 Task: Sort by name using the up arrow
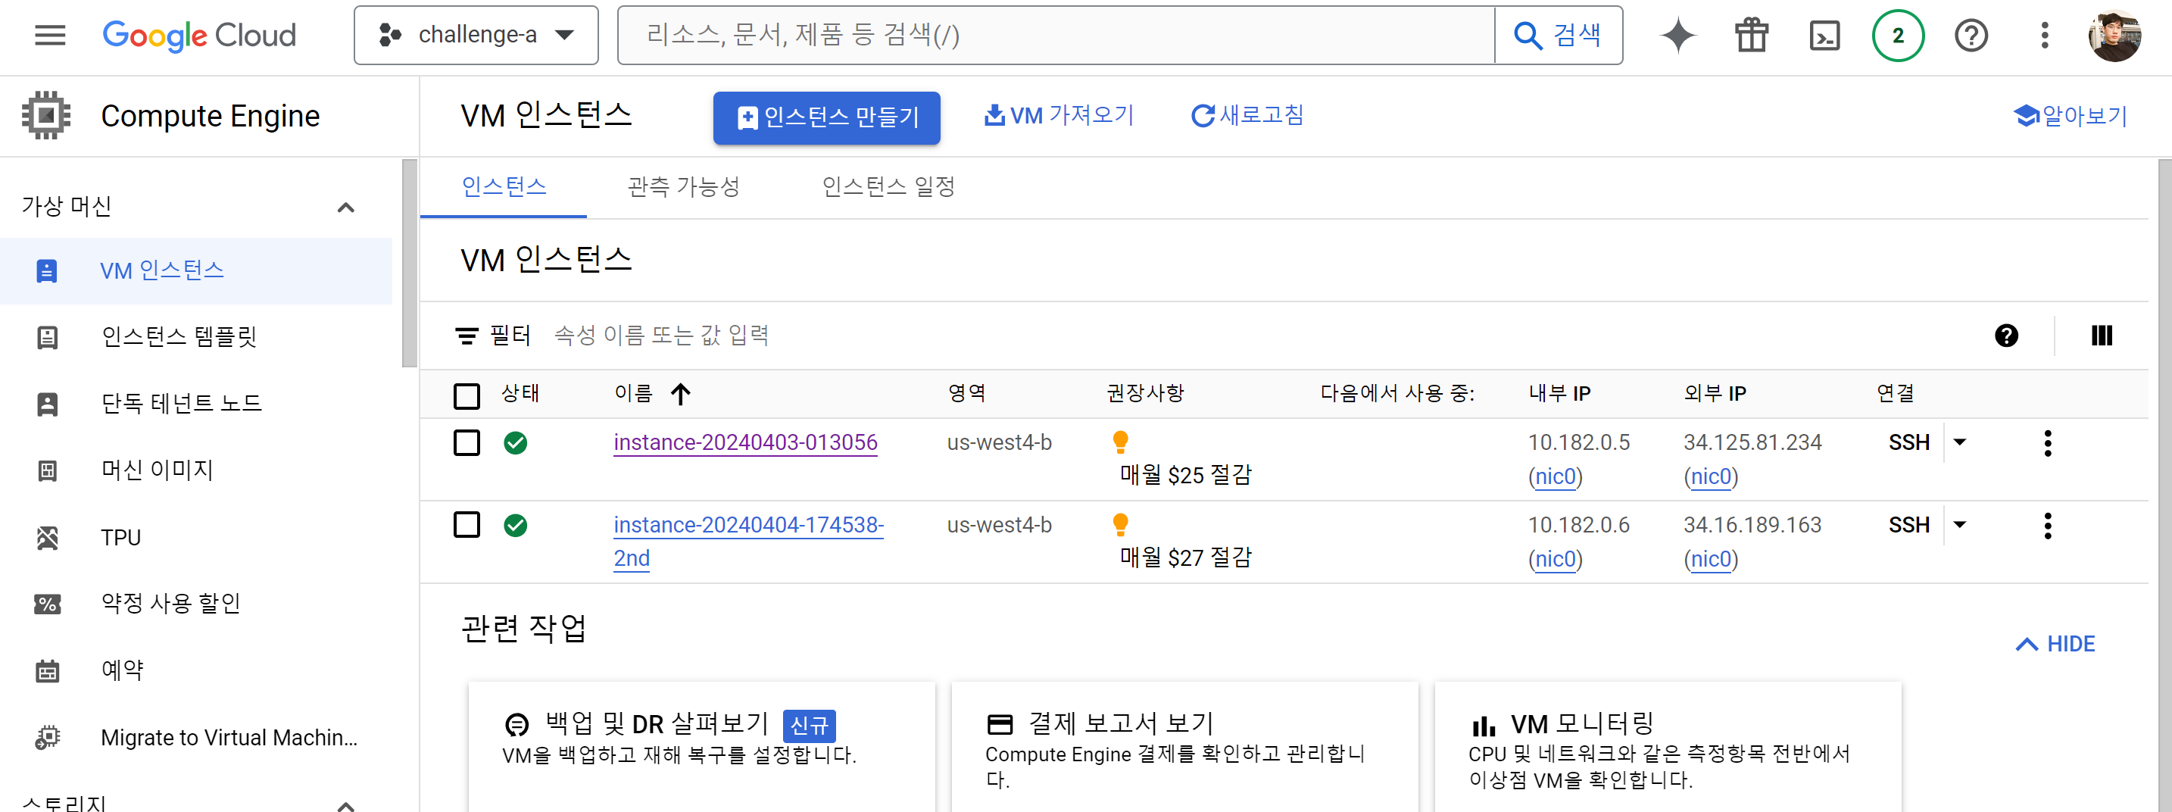pos(680,394)
